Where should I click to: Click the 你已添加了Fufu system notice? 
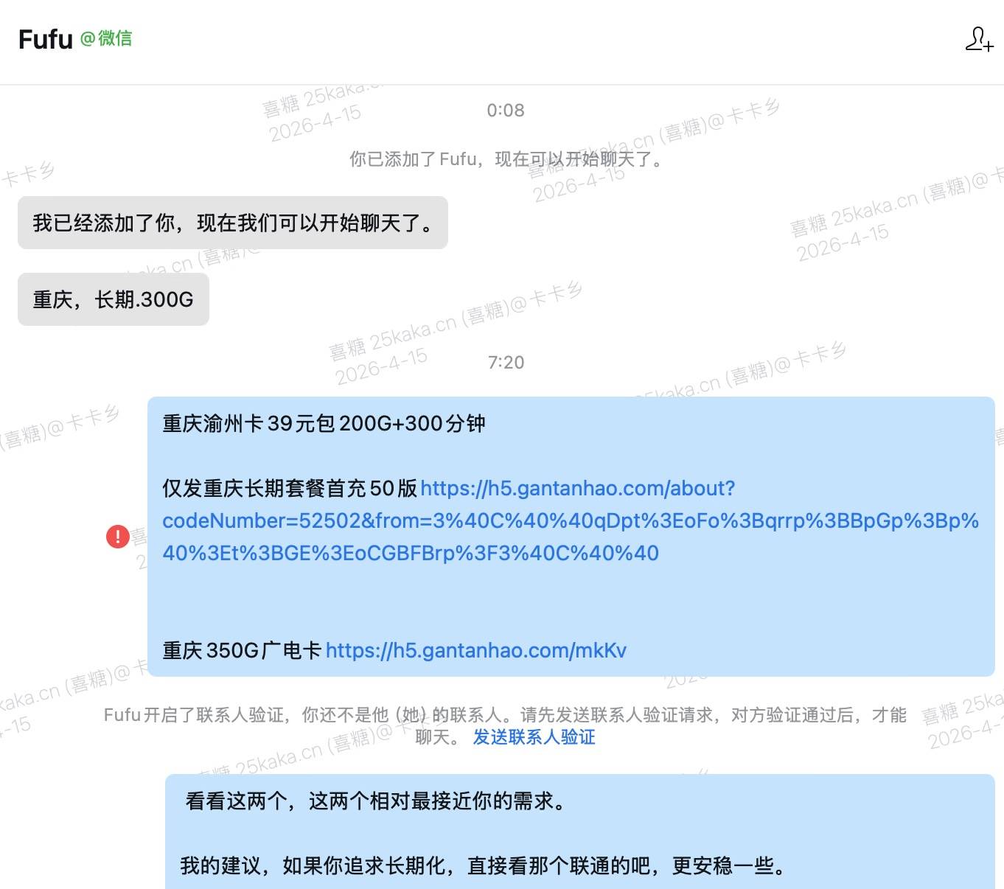(x=506, y=159)
